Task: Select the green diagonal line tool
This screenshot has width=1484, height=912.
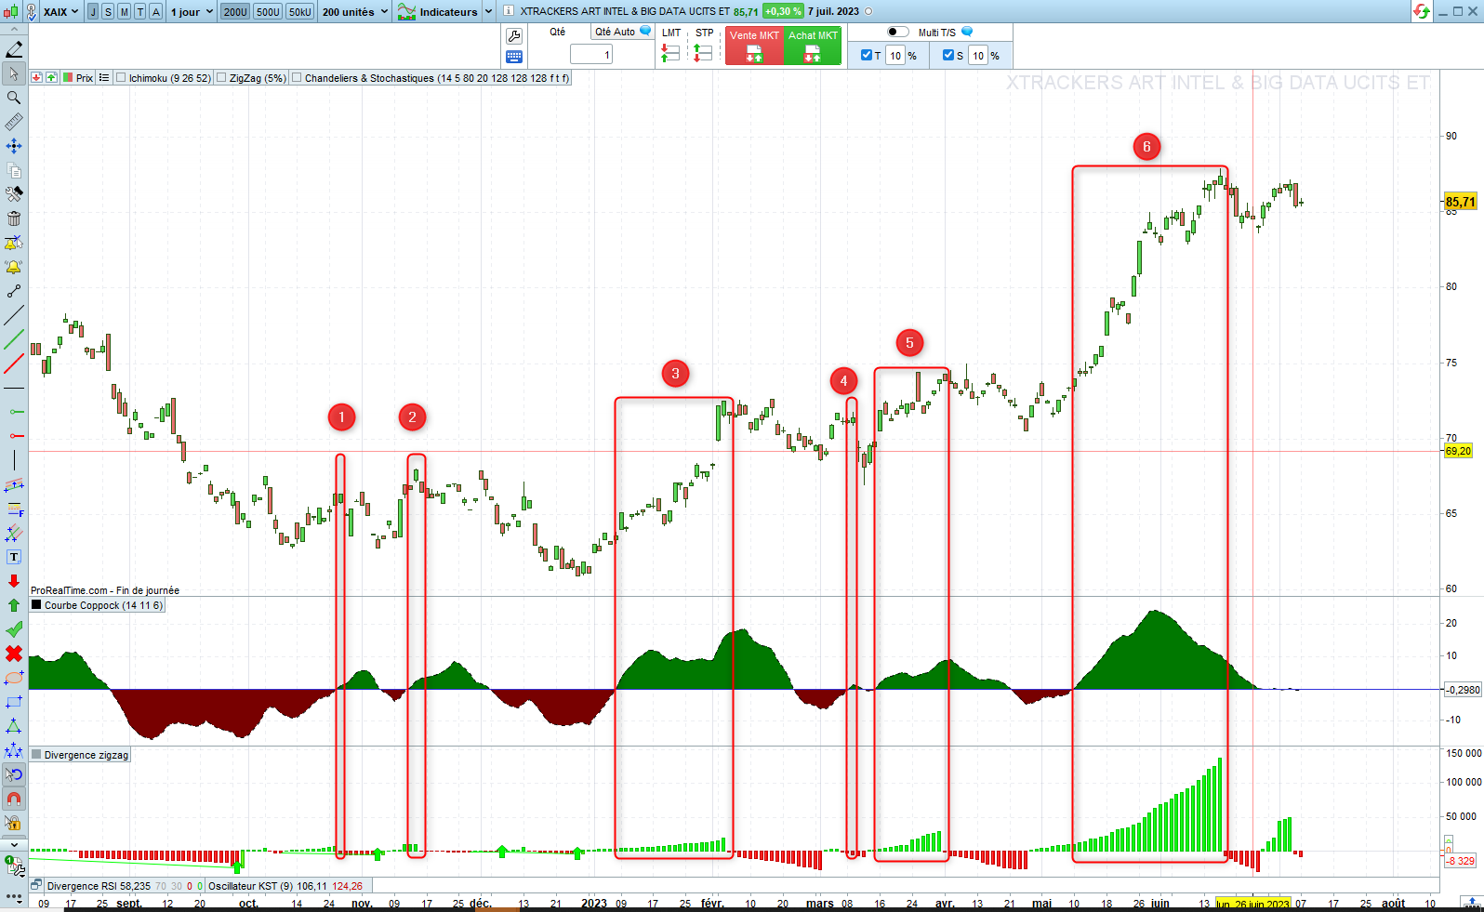Action: click(x=14, y=339)
